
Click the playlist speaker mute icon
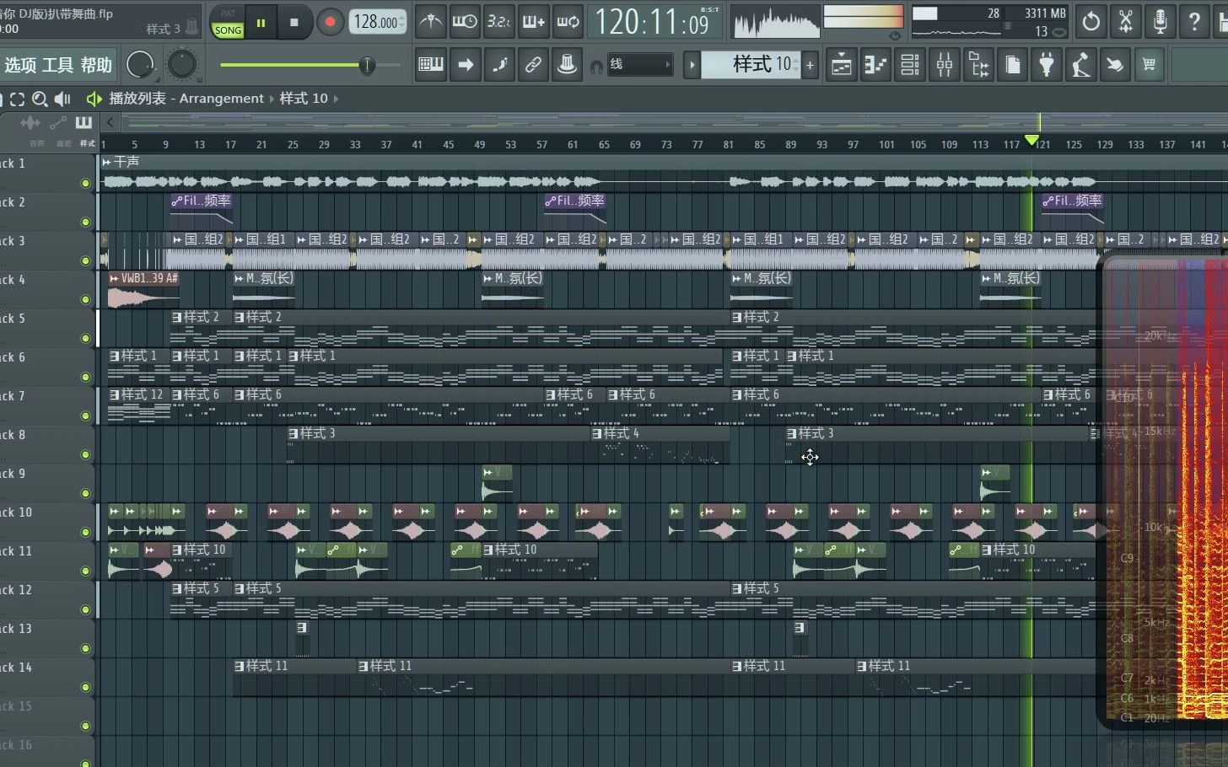point(62,99)
